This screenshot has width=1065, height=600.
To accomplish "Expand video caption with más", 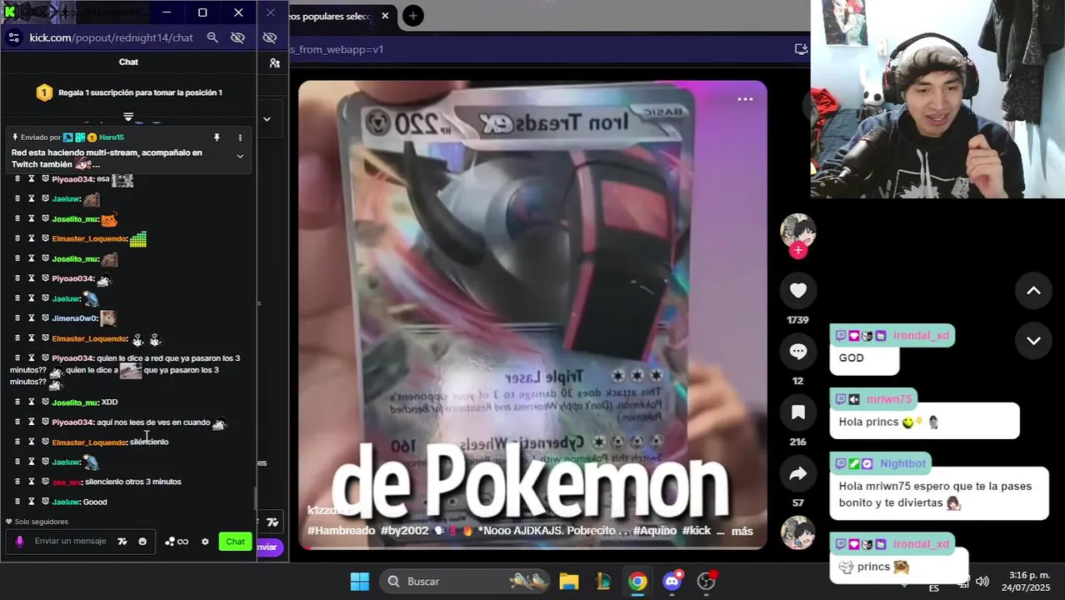I will (x=742, y=531).
